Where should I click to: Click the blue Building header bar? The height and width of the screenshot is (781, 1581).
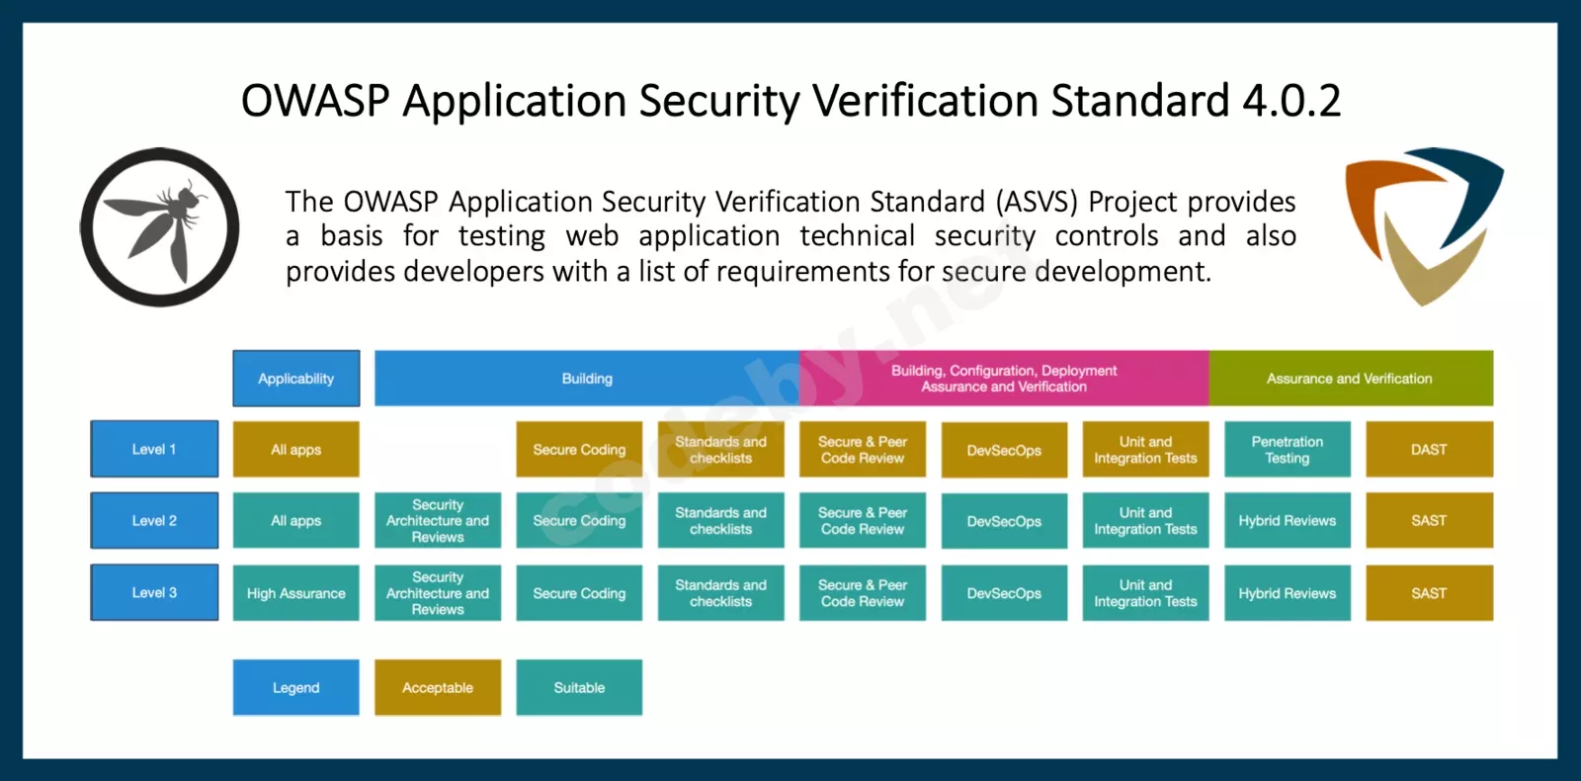pyautogui.click(x=587, y=379)
